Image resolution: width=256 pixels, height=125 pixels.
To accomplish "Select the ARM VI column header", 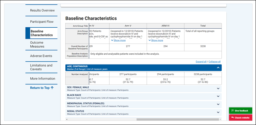I will (165, 26).
